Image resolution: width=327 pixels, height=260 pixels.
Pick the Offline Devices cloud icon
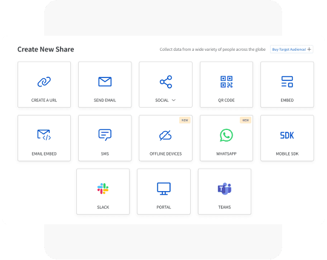pyautogui.click(x=165, y=135)
